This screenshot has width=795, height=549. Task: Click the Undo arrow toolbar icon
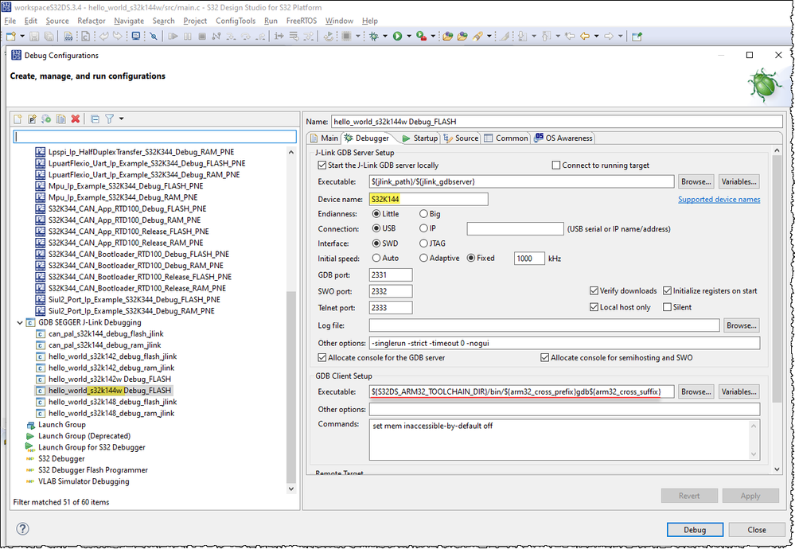coord(104,36)
